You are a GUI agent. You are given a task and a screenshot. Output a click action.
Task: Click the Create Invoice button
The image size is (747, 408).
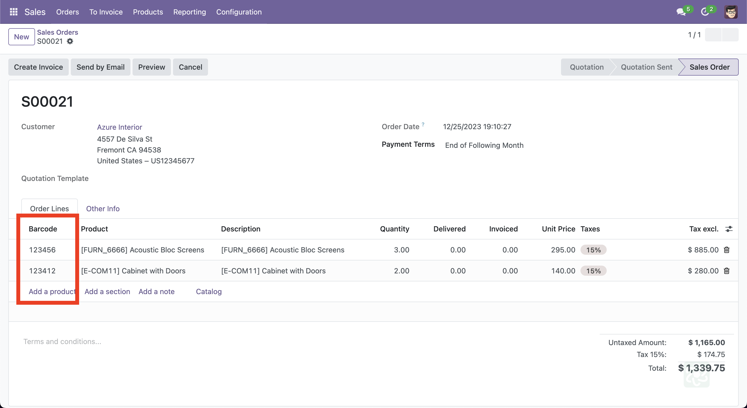tap(38, 67)
